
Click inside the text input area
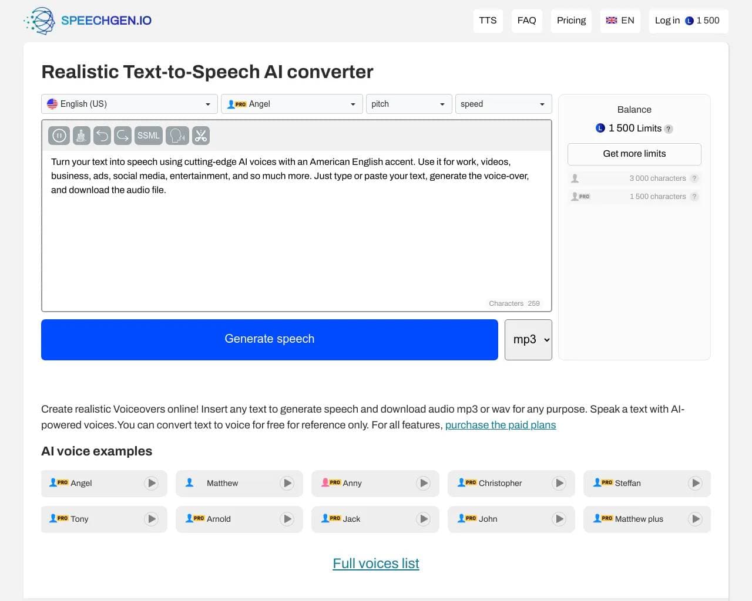(x=294, y=235)
